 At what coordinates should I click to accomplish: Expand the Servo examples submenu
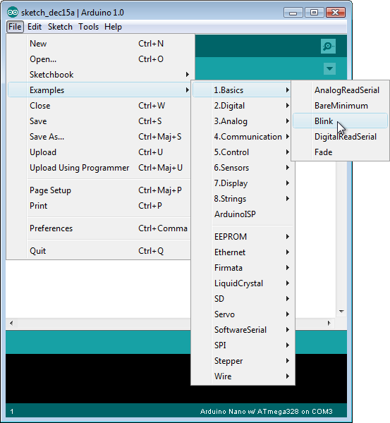(244, 314)
